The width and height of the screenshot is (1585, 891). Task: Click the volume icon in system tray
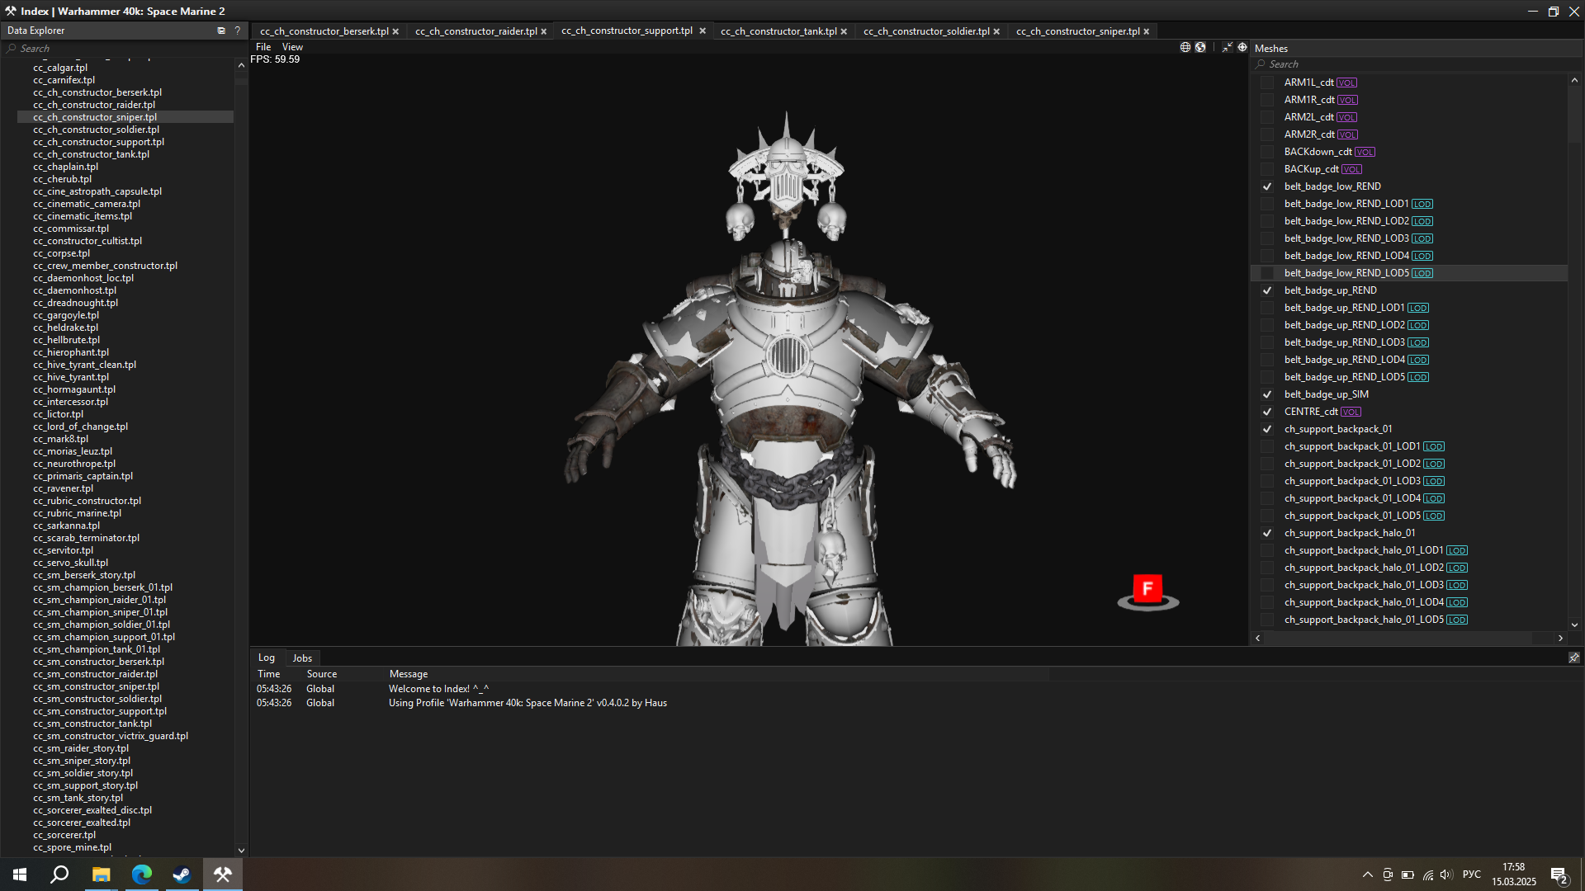click(x=1446, y=874)
